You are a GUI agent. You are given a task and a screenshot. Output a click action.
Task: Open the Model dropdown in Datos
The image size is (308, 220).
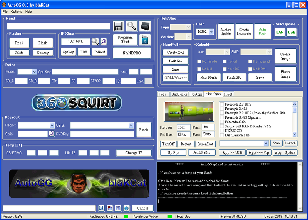pos(34,72)
